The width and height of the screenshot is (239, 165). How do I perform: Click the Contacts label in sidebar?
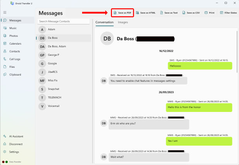click(x=15, y=52)
